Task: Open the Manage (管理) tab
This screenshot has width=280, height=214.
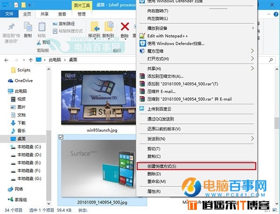Action: pos(82,14)
